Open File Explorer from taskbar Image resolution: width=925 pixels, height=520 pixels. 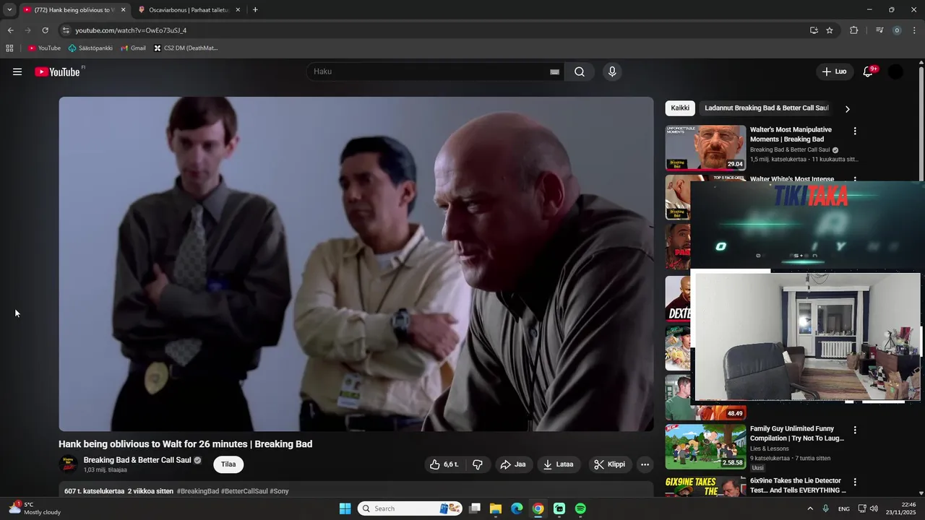pos(496,508)
